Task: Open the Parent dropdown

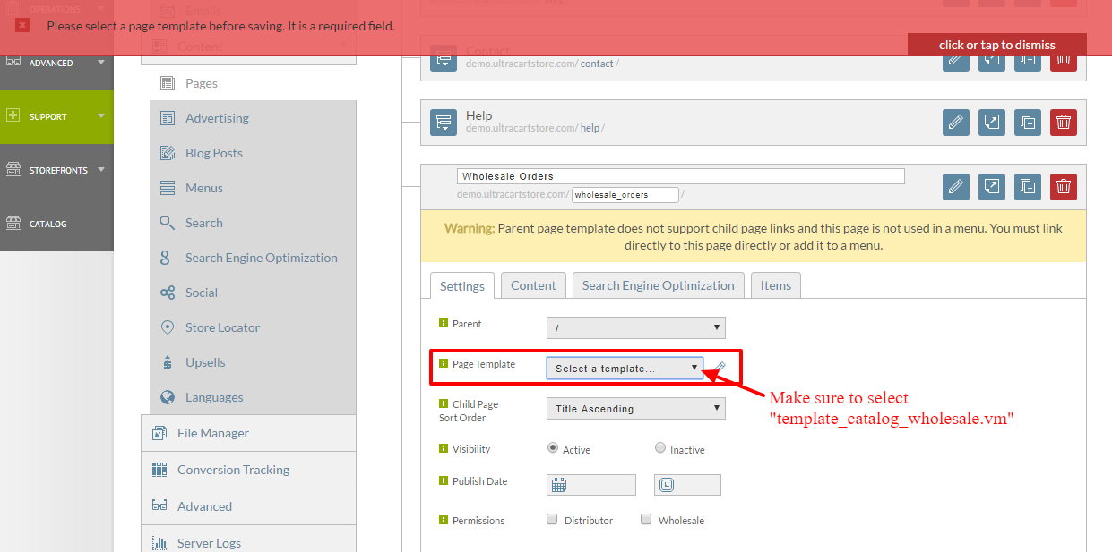Action: [x=636, y=327]
